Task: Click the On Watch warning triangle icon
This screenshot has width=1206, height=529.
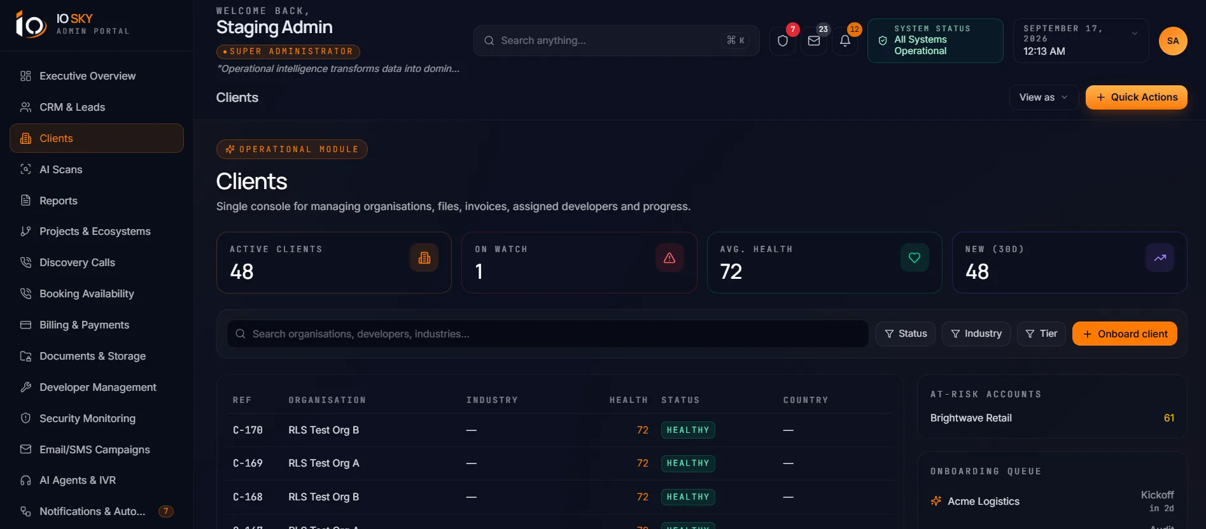Action: coord(670,258)
